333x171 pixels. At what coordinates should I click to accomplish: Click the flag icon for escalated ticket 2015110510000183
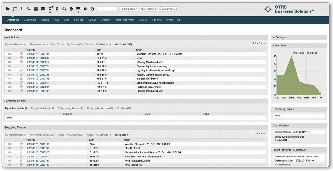tap(10, 165)
